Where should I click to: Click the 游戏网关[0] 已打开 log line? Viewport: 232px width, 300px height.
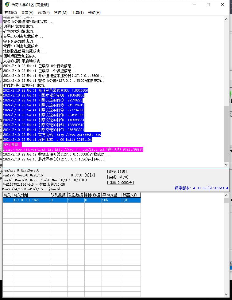tap(54, 159)
